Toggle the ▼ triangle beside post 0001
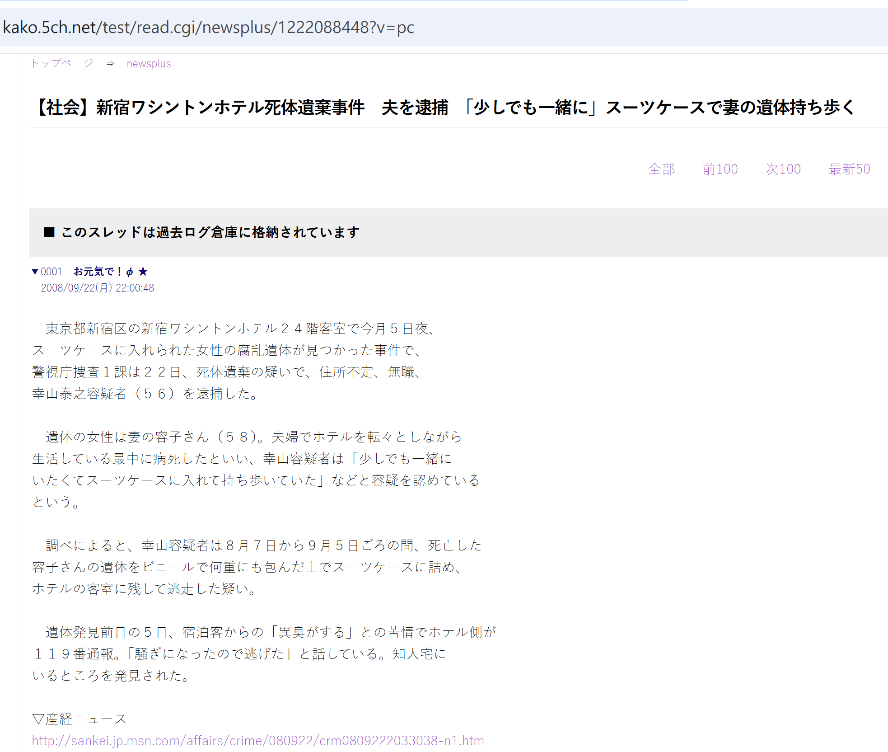 point(35,272)
